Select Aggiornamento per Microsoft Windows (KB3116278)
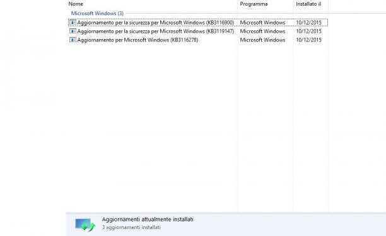The width and height of the screenshot is (386, 236). [137, 40]
